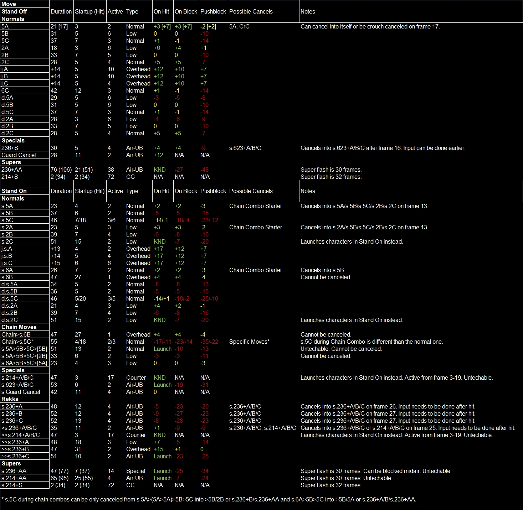Click the ">>s.214+A/B/C" follow-up move cell
This screenshot has height=510, width=523.
(x=25, y=435)
